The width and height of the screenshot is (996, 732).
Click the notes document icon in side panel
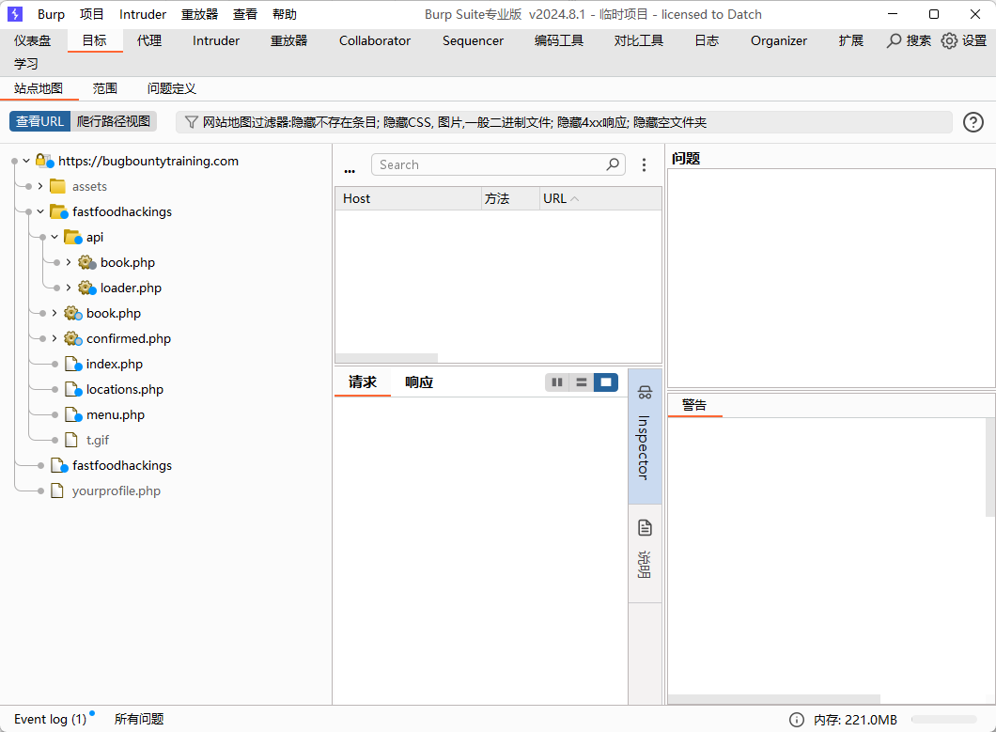tap(645, 528)
